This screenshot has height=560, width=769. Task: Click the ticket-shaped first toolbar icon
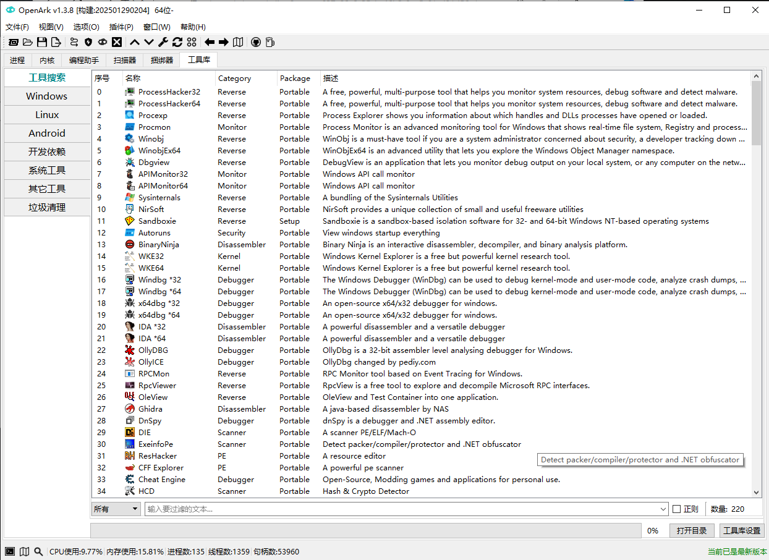click(13, 42)
